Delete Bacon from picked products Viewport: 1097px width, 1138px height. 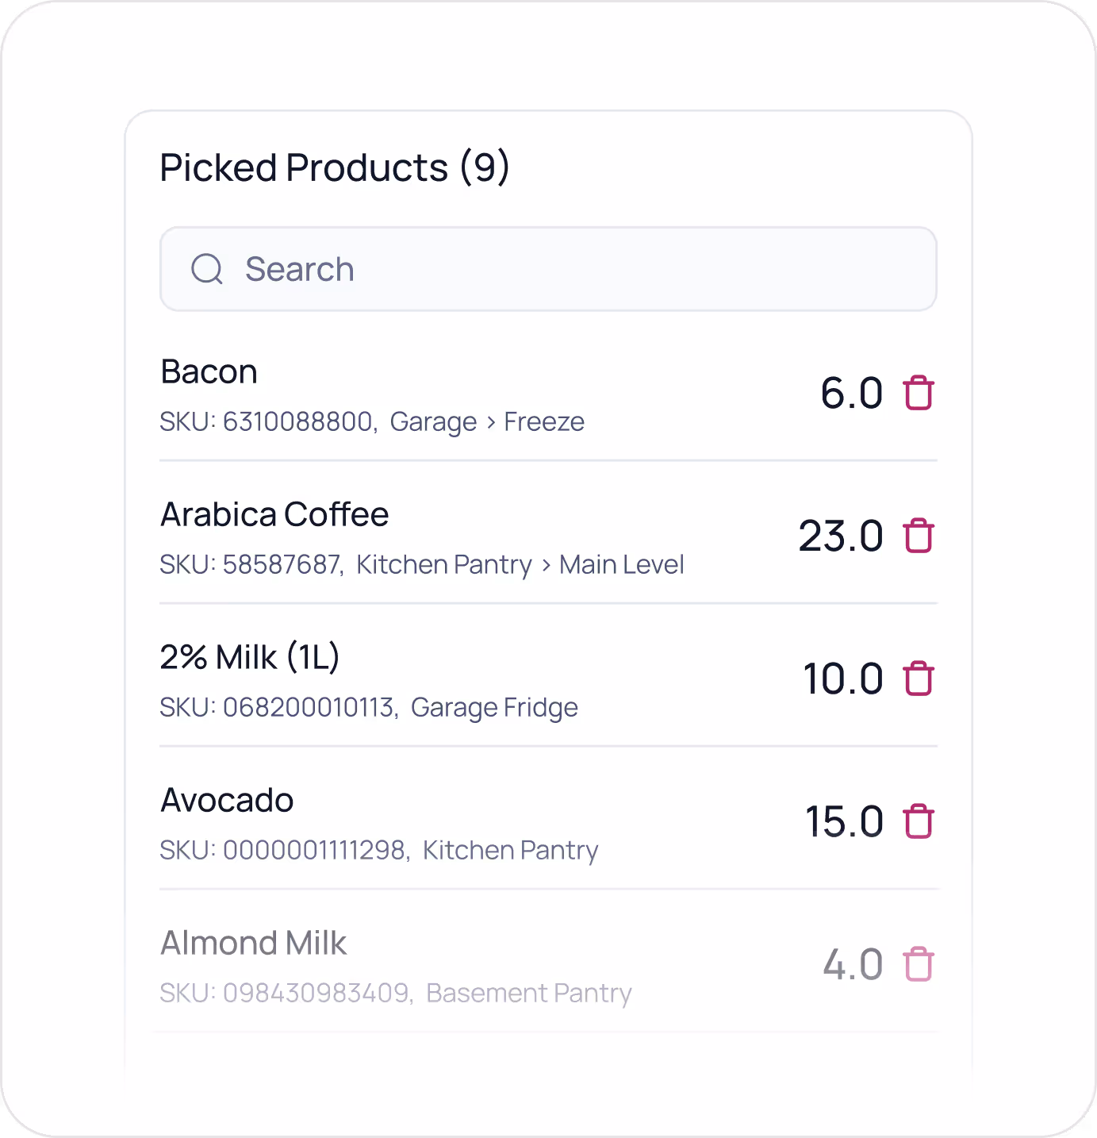(x=919, y=393)
